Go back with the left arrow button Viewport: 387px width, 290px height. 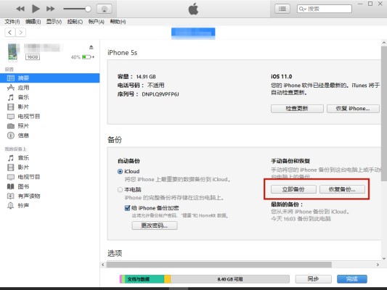10,33
